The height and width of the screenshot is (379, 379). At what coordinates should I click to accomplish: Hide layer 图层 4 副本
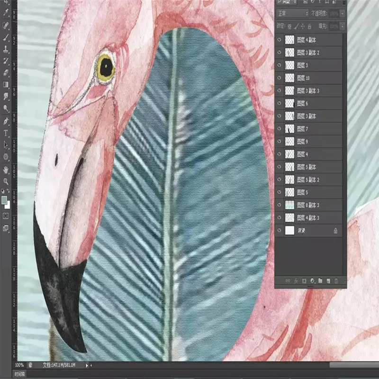280,39
